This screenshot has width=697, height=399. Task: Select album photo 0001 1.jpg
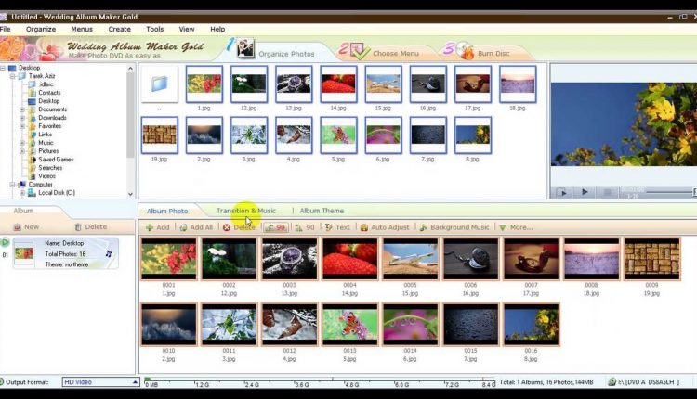click(169, 259)
